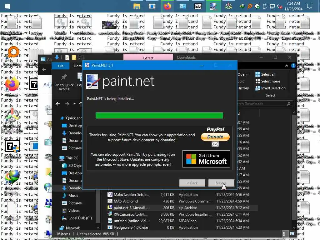The height and width of the screenshot is (240, 320).
Task: Open File Explorer from the taskbar
Action: click(x=137, y=6)
